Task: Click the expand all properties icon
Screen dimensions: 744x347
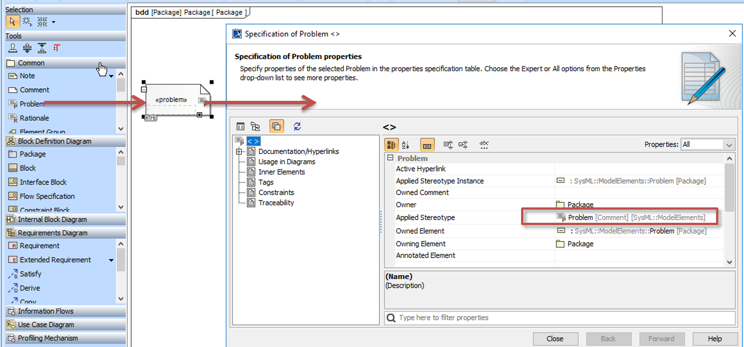Action: [448, 145]
